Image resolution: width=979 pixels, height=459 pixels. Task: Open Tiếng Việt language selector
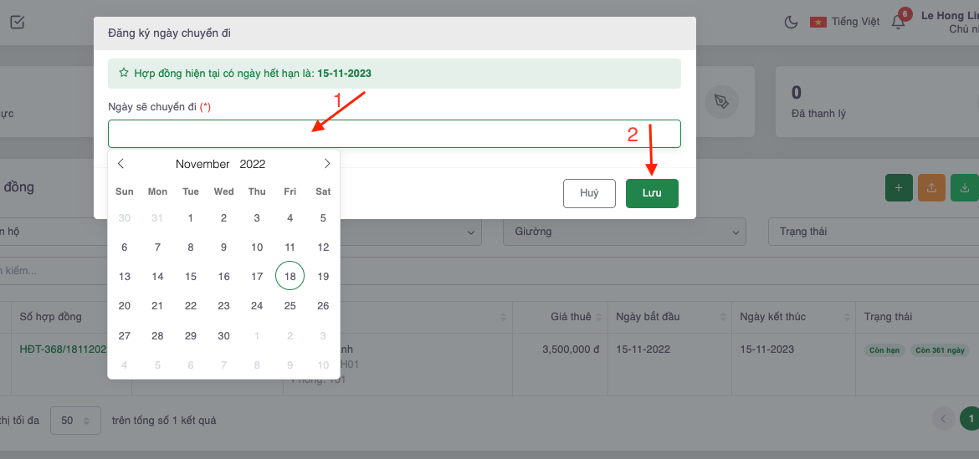click(x=845, y=22)
